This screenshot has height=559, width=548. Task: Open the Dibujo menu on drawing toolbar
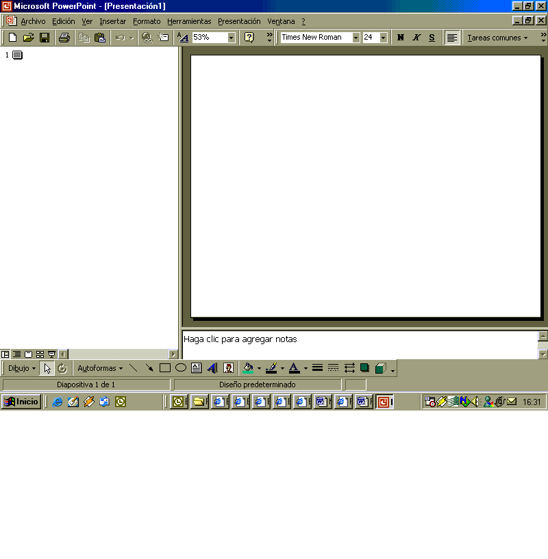click(x=22, y=368)
